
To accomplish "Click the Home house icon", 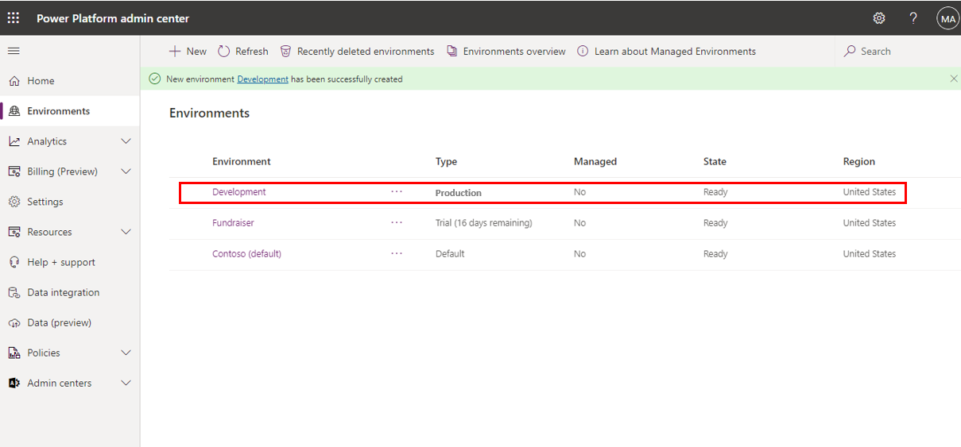I will coord(14,81).
